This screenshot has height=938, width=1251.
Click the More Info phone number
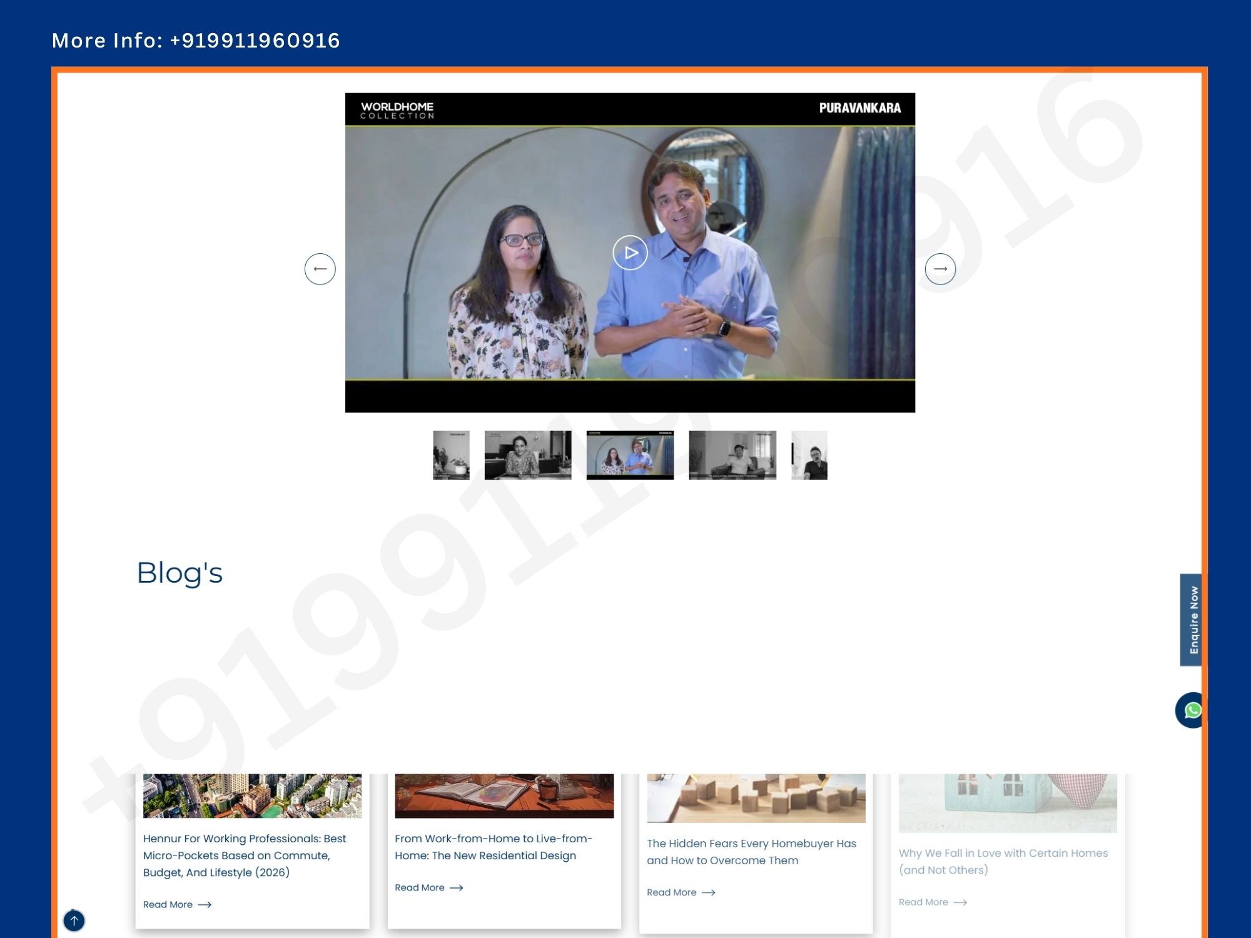255,41
